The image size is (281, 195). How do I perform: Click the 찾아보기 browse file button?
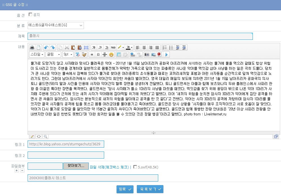[x=76, y=166]
